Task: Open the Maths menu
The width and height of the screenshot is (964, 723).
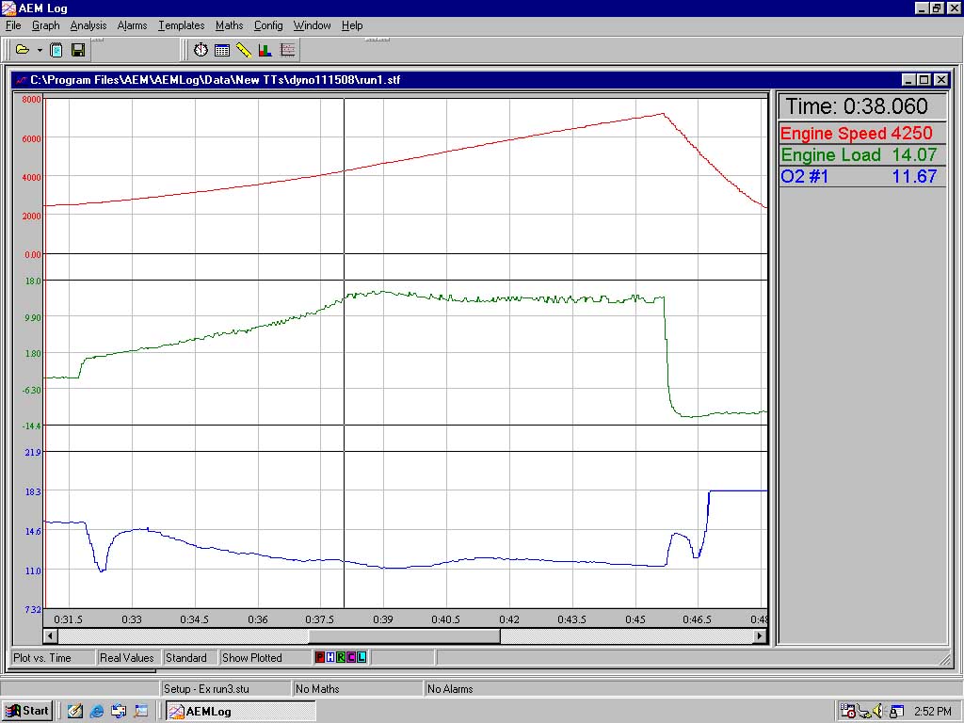Action: pyautogui.click(x=229, y=25)
